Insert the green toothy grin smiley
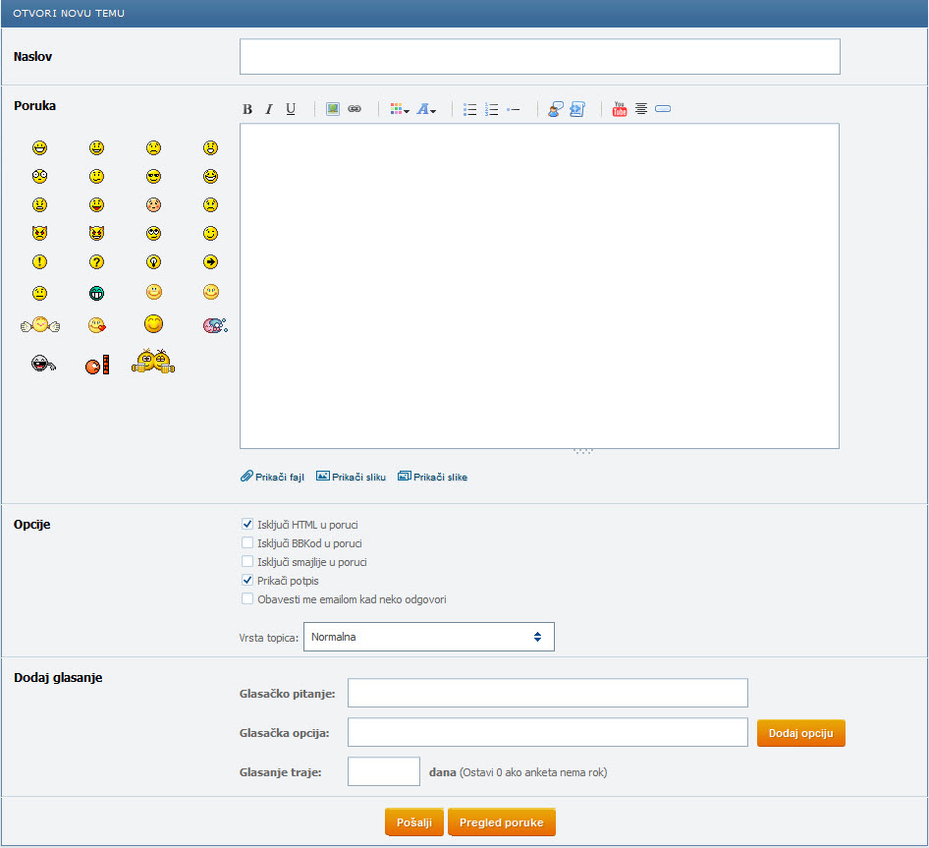Viewport: 929px width, 848px height. point(96,294)
